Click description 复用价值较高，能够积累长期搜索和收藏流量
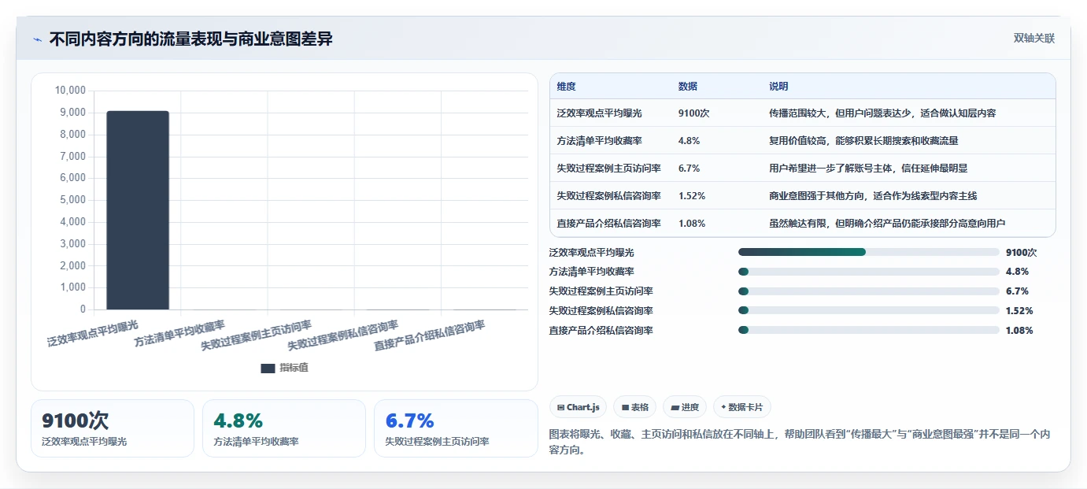Image resolution: width=1087 pixels, height=489 pixels. click(863, 141)
